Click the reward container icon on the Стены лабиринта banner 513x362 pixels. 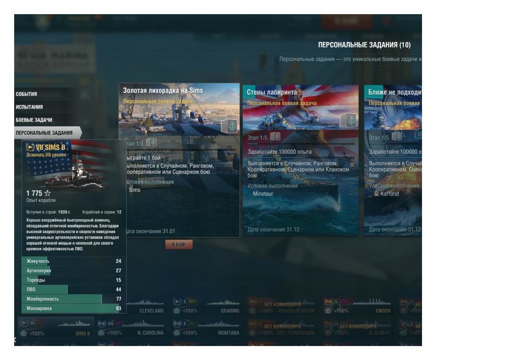coord(348,120)
